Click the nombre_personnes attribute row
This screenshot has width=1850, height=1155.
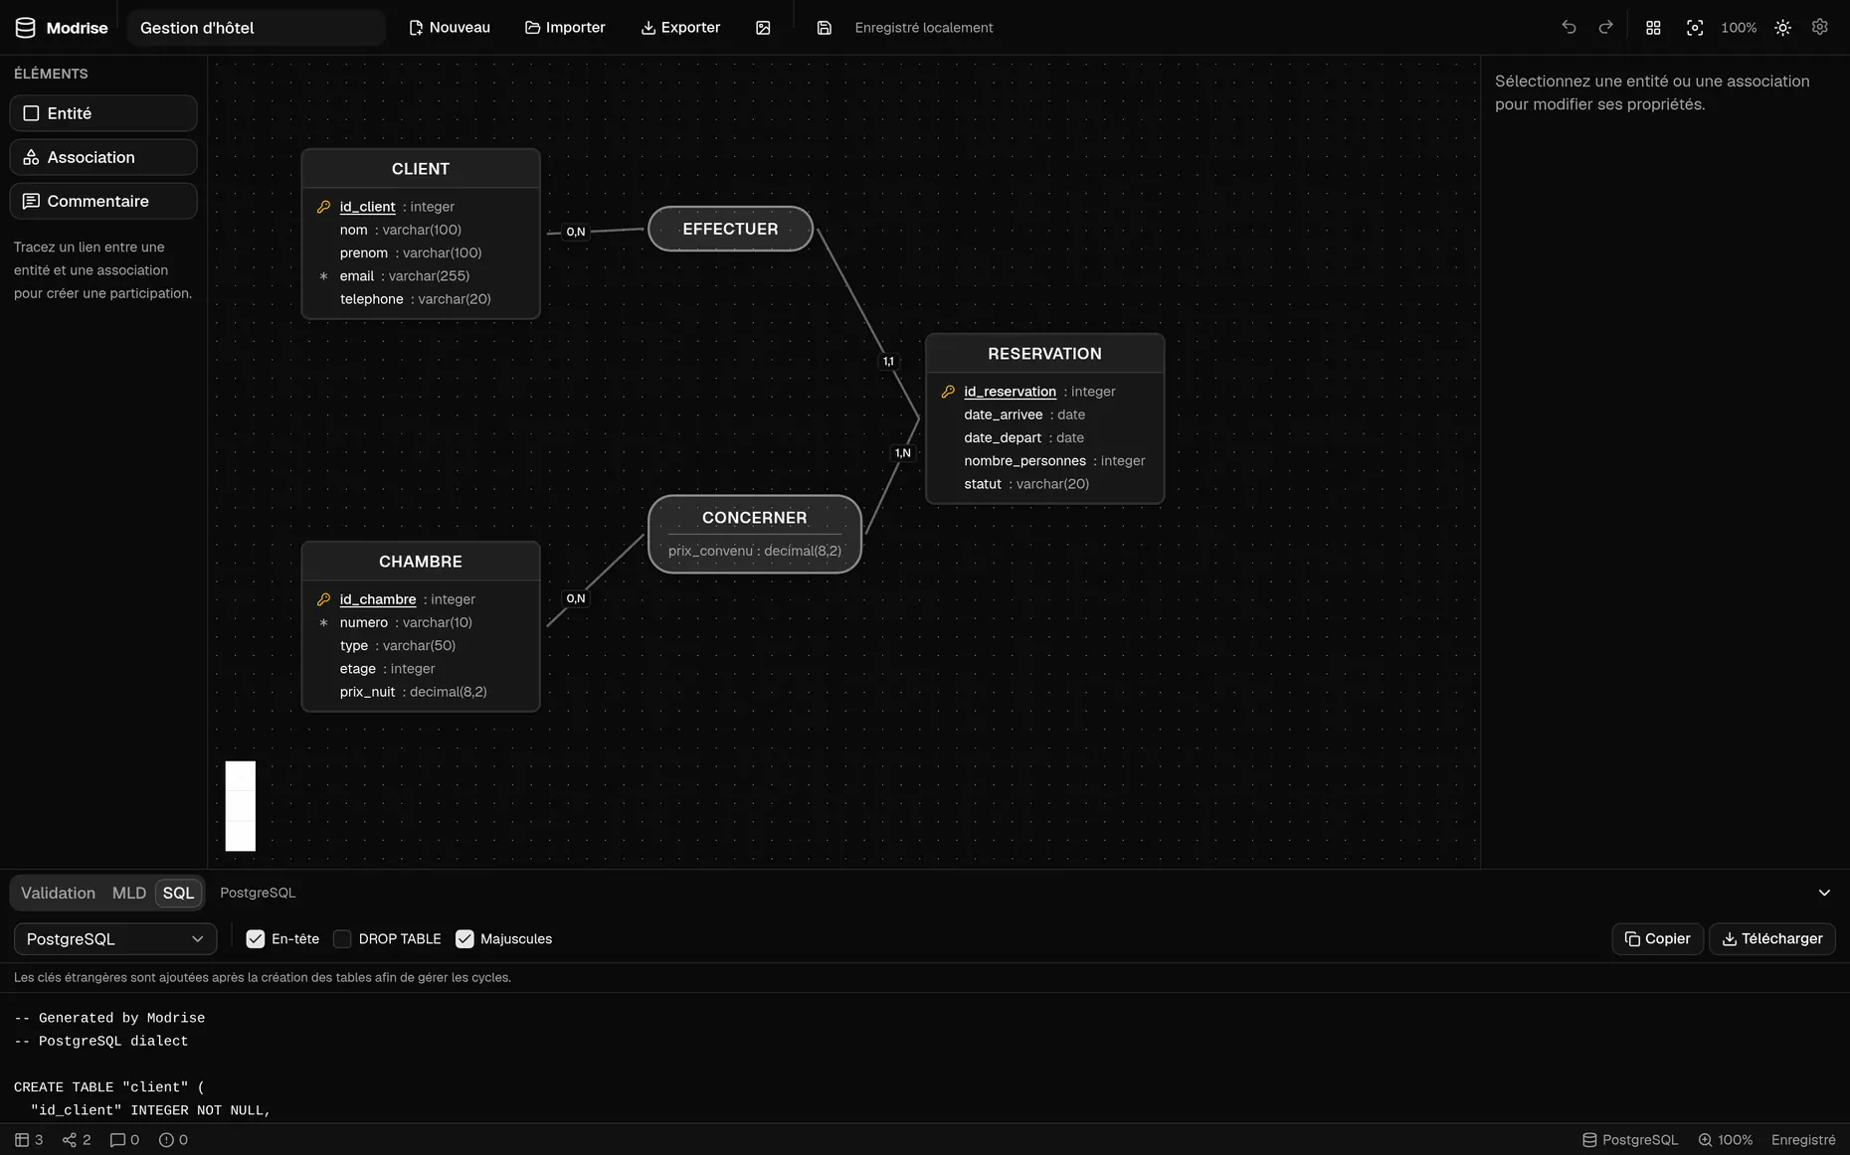(1044, 461)
